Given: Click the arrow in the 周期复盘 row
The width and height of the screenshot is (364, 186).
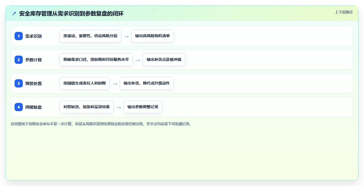Looking at the screenshot, I should click(119, 107).
